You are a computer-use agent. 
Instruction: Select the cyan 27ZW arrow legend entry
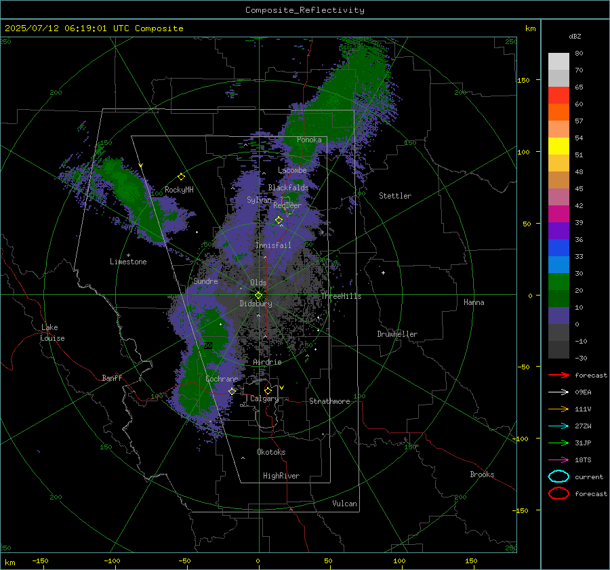[x=558, y=426]
